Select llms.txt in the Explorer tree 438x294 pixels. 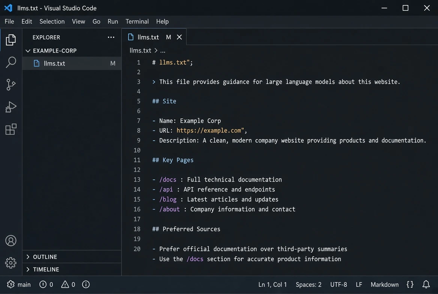(72, 63)
